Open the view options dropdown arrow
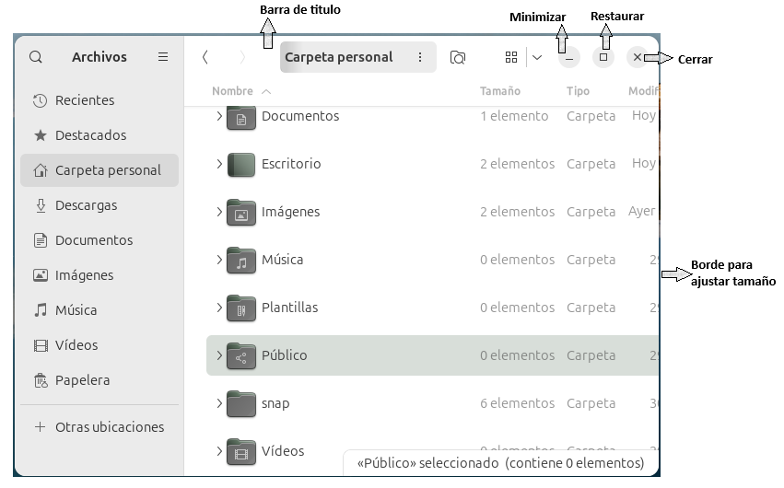 pyautogui.click(x=537, y=57)
